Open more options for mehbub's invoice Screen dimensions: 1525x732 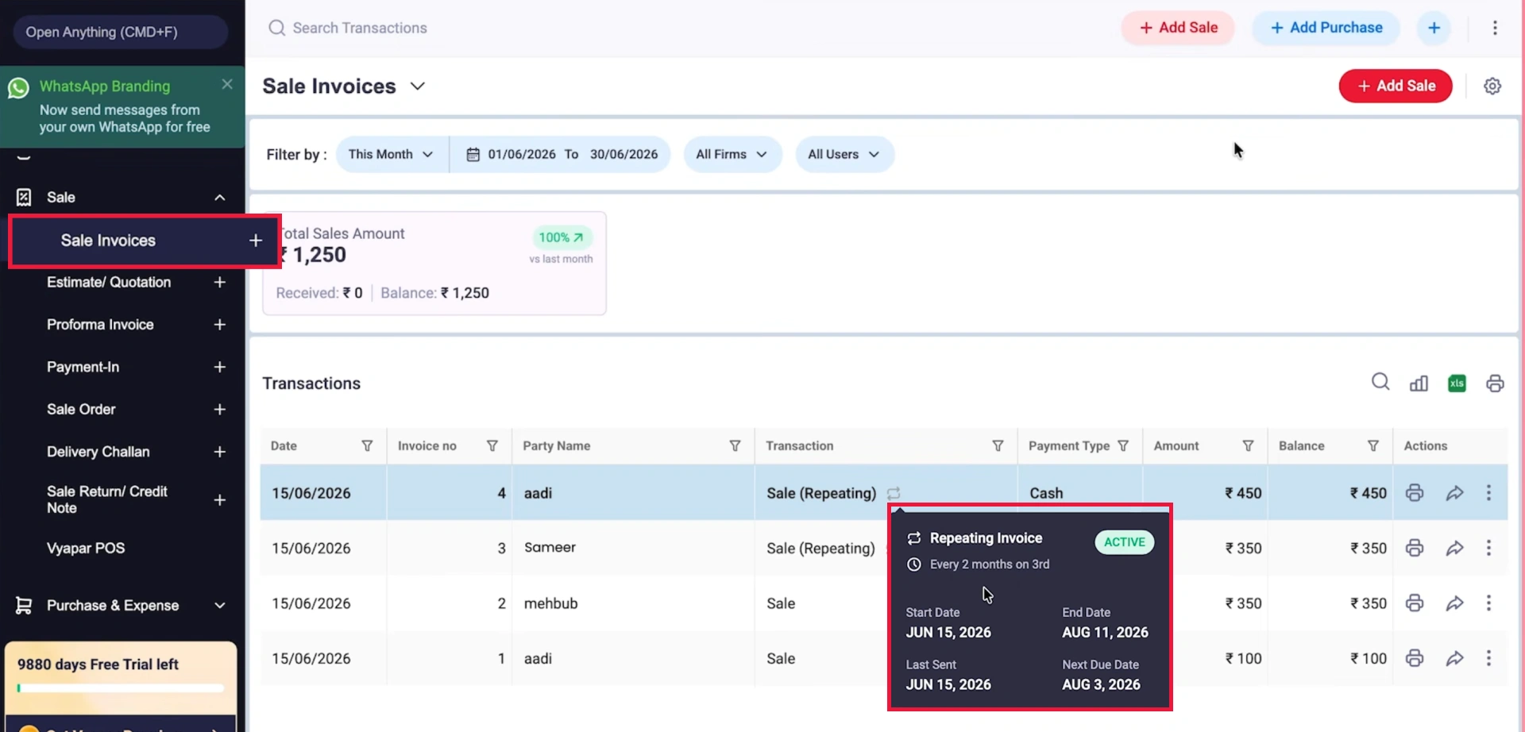click(x=1488, y=603)
